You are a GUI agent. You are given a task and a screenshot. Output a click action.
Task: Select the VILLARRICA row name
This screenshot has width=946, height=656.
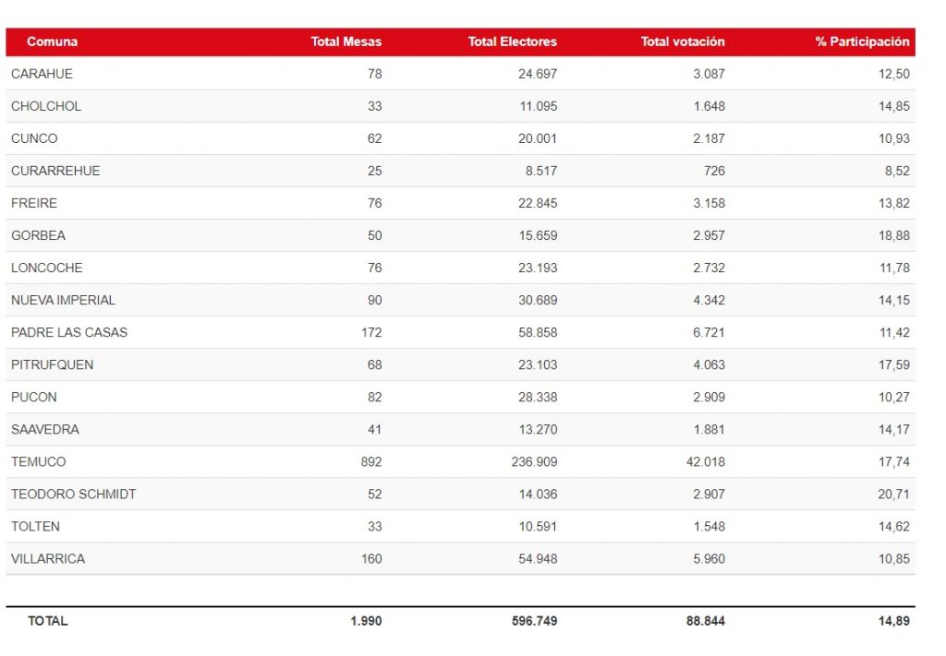pos(48,559)
